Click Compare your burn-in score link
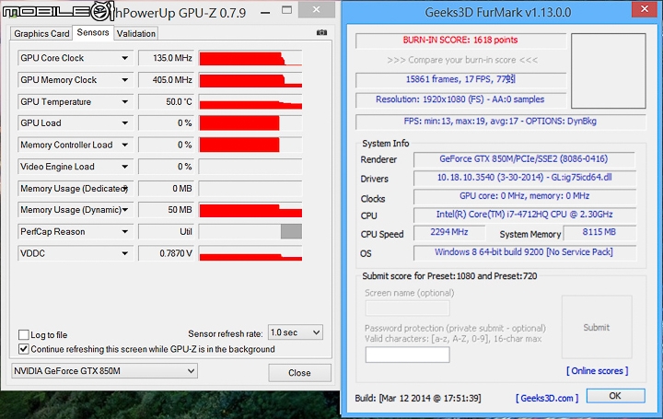Image resolution: width=663 pixels, height=419 pixels. click(462, 60)
